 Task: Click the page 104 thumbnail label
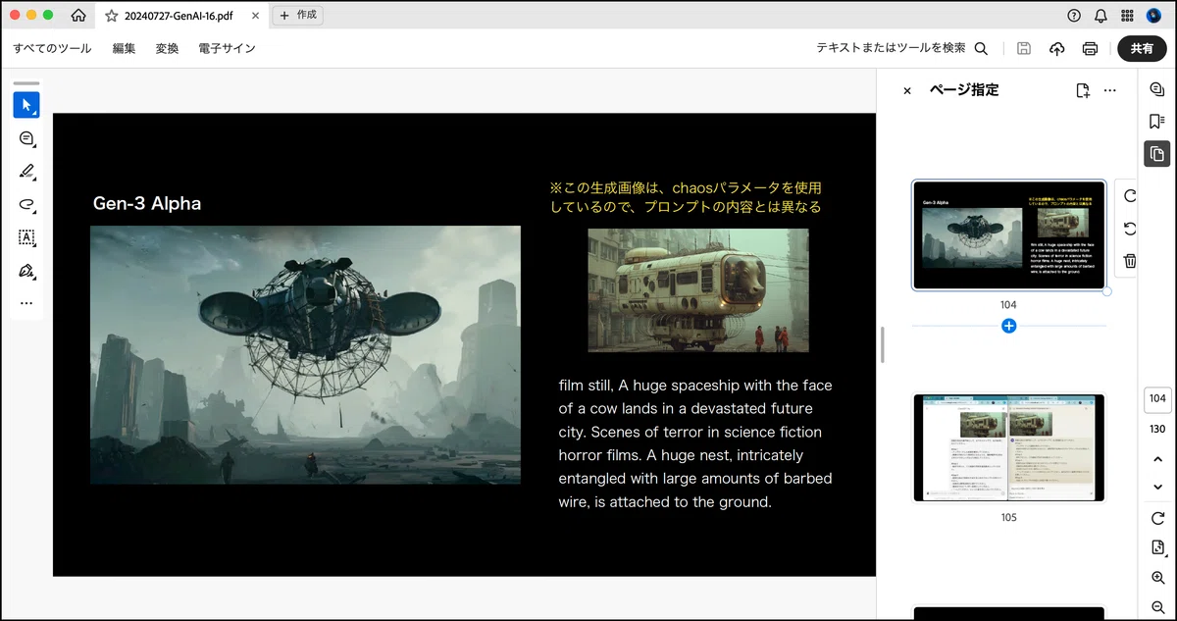coord(1008,305)
